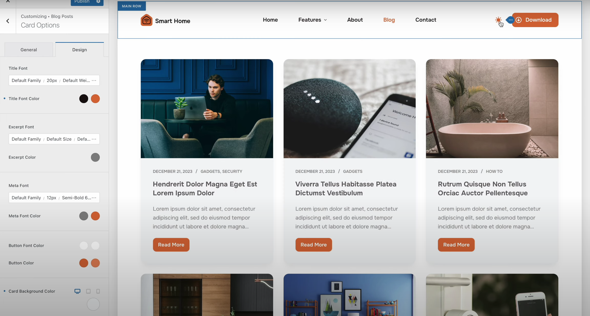Open the Features menu dropdown

pos(312,20)
